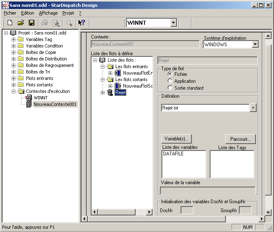Screen dimensions: 274x232
Task: Choose the Sortie standard radio button
Action: [170, 88]
